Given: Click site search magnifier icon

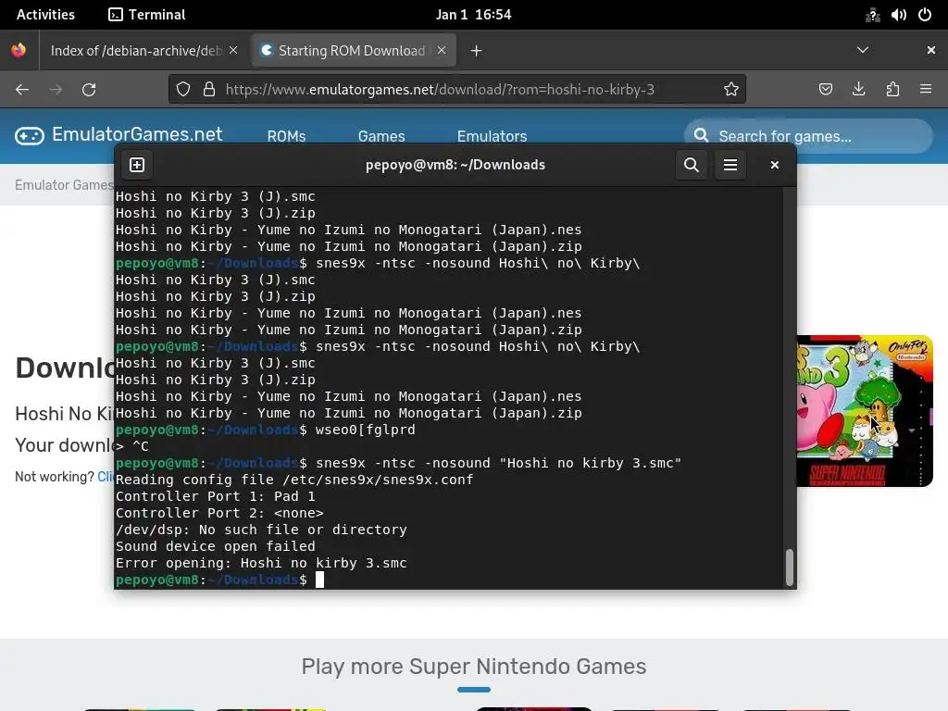Looking at the screenshot, I should pos(701,135).
